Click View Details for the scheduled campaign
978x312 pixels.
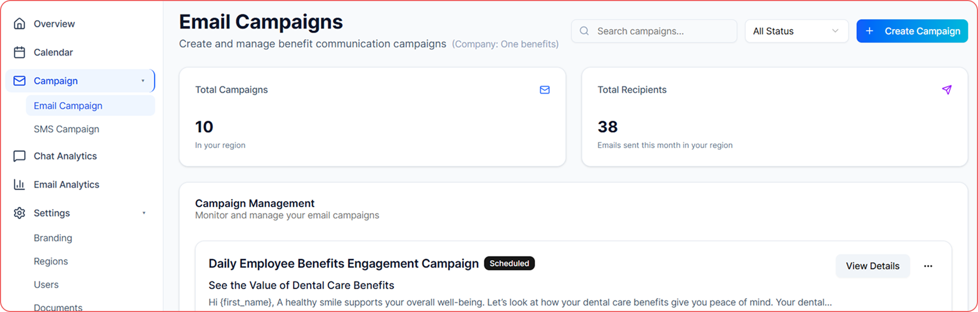(872, 266)
